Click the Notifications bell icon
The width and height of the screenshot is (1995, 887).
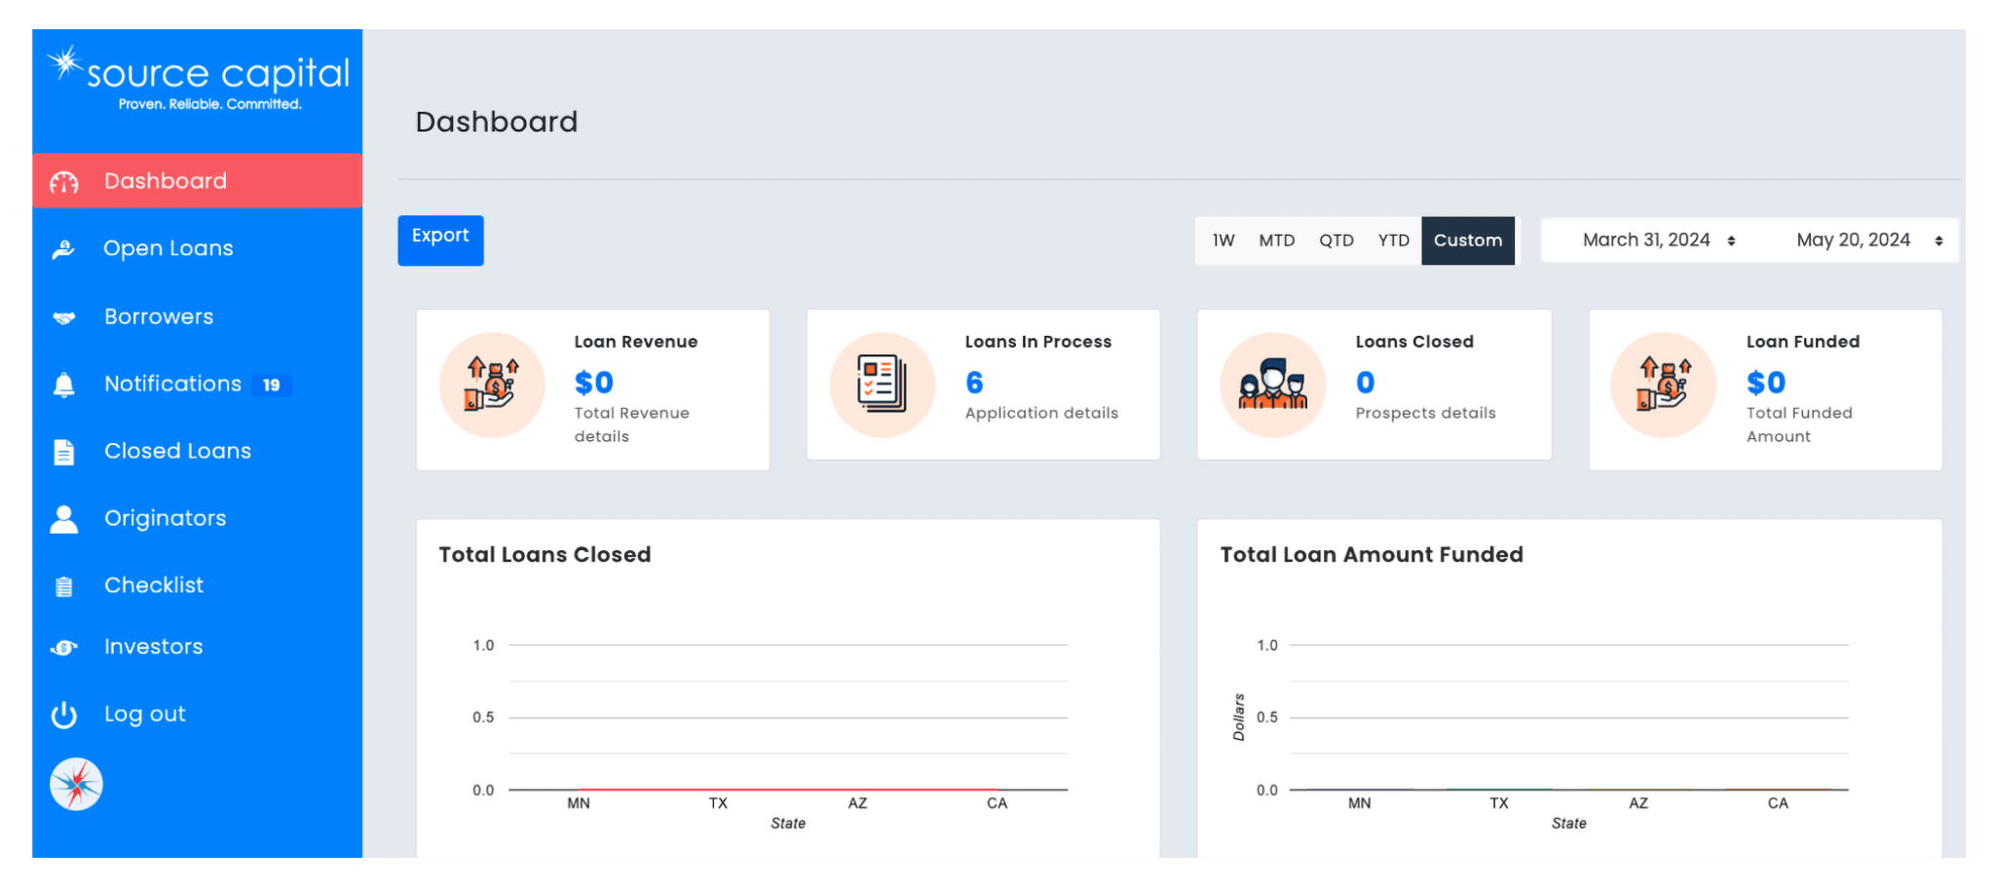(x=64, y=385)
